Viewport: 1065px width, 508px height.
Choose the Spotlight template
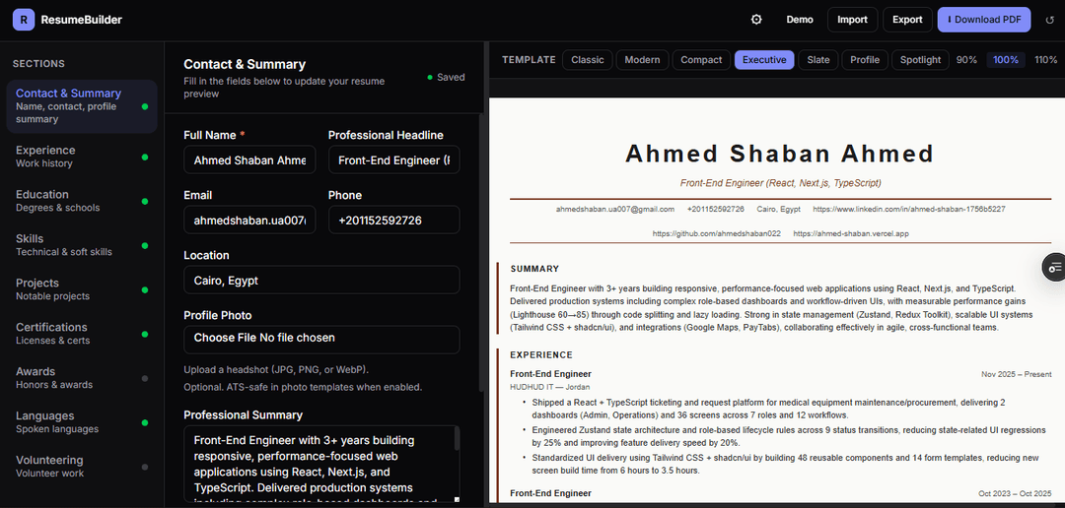coord(920,60)
